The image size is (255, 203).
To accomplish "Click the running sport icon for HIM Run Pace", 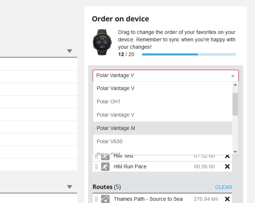I will pos(105,166).
